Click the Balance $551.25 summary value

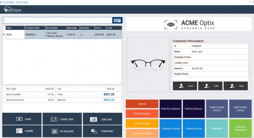tap(109, 100)
